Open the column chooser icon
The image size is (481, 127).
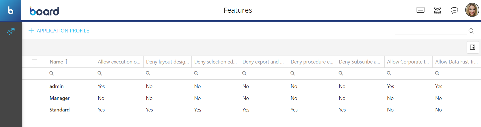pyautogui.click(x=473, y=47)
